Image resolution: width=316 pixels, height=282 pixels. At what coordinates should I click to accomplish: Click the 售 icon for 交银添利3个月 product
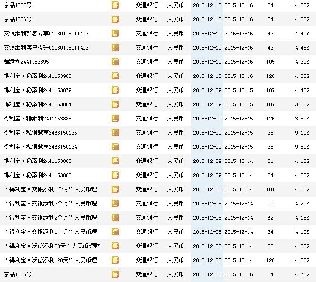pos(115,203)
